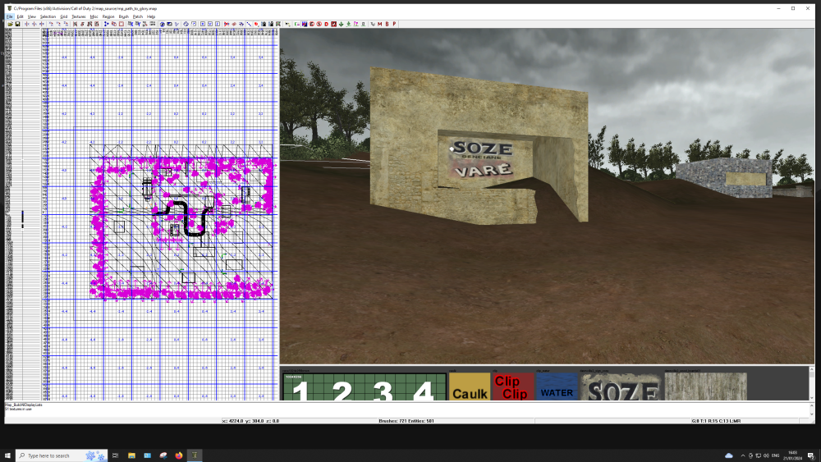Open the Windows Start menu
Image resolution: width=821 pixels, height=462 pixels.
(x=7, y=455)
